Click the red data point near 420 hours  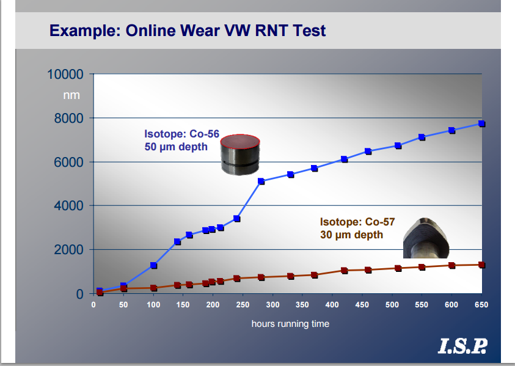[345, 271]
